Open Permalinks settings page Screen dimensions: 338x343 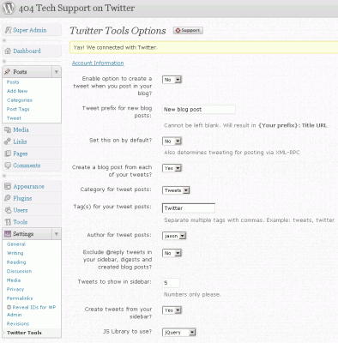[20, 298]
